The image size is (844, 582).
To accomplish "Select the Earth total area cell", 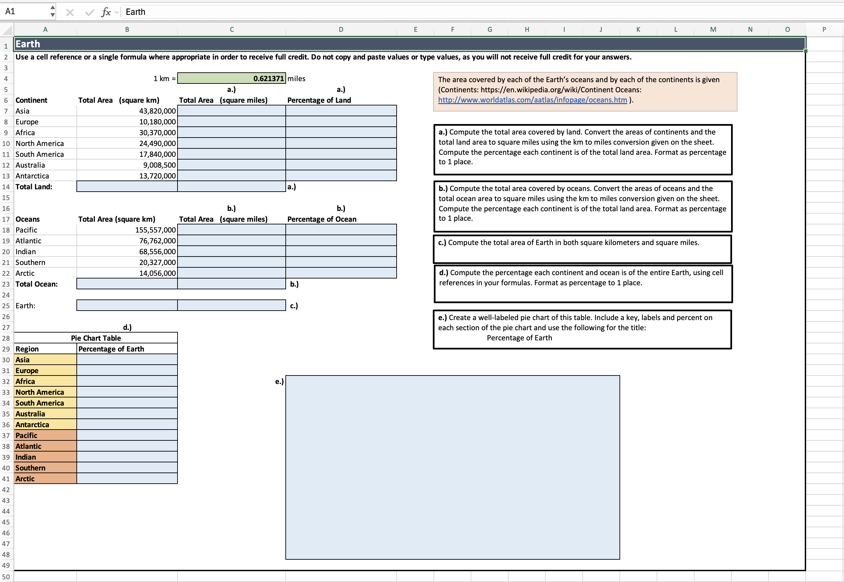I will pyautogui.click(x=126, y=305).
